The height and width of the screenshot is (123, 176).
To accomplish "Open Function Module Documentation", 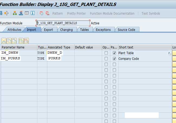I will [x=112, y=13].
